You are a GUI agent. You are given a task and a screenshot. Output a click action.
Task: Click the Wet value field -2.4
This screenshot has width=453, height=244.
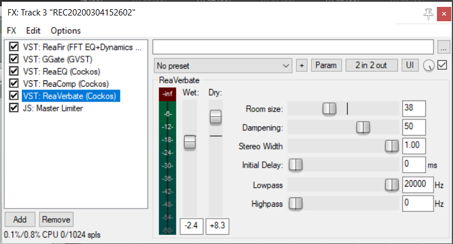click(191, 226)
